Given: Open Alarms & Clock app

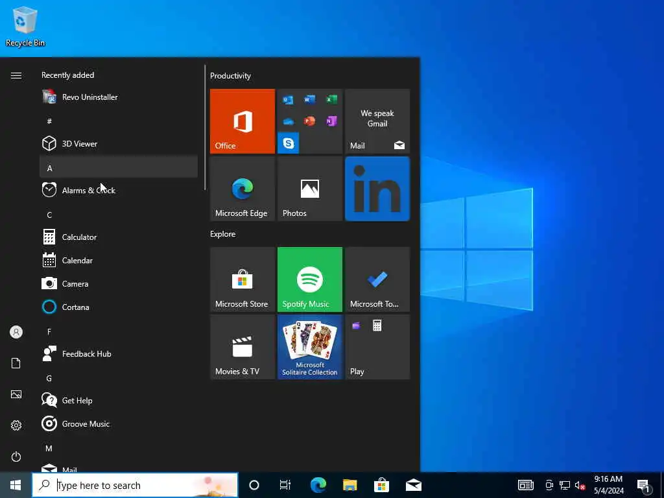Looking at the screenshot, I should coord(119,190).
